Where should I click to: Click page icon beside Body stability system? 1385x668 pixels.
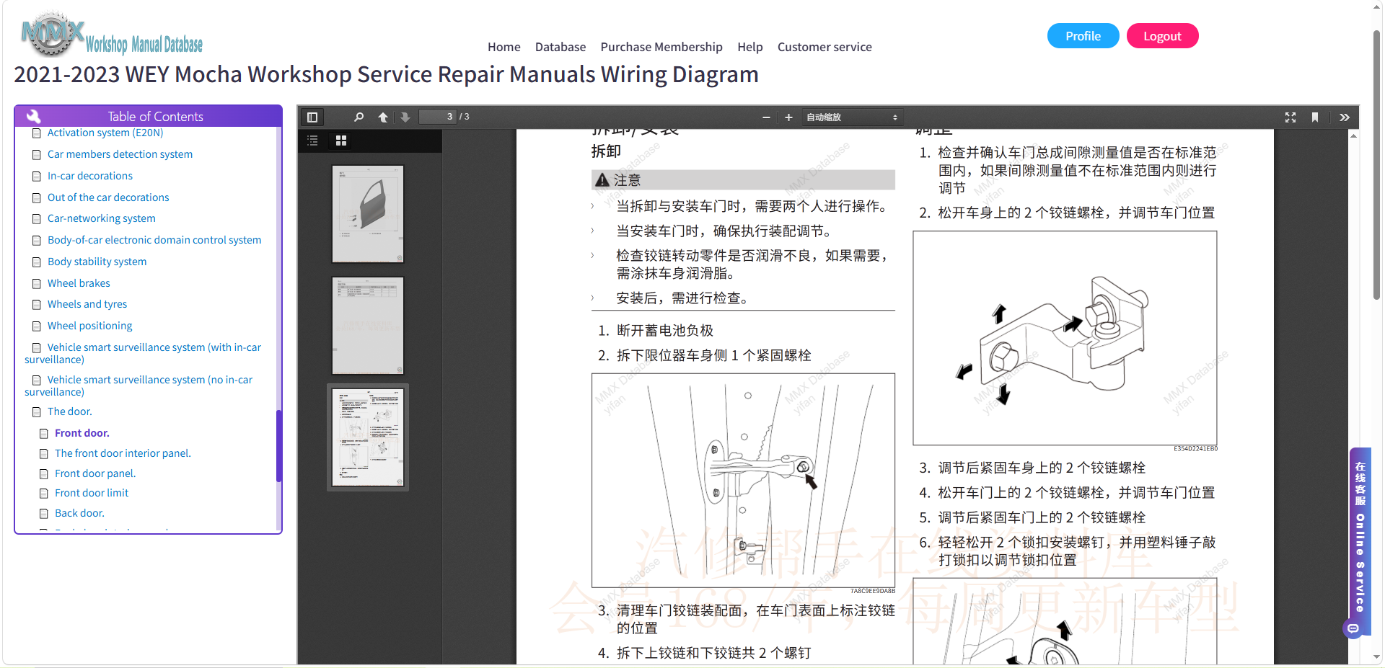point(37,262)
